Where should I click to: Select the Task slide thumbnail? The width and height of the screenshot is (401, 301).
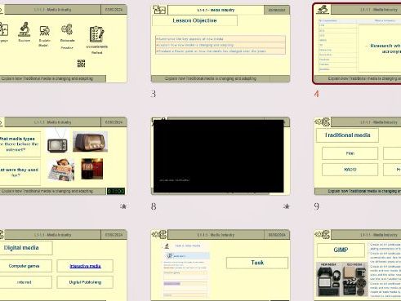[x=221, y=265]
